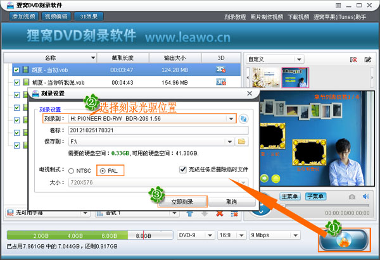Open the 16:9 aspect ratio dropdown
Viewport: 380px width, 260px height.
pyautogui.click(x=241, y=235)
